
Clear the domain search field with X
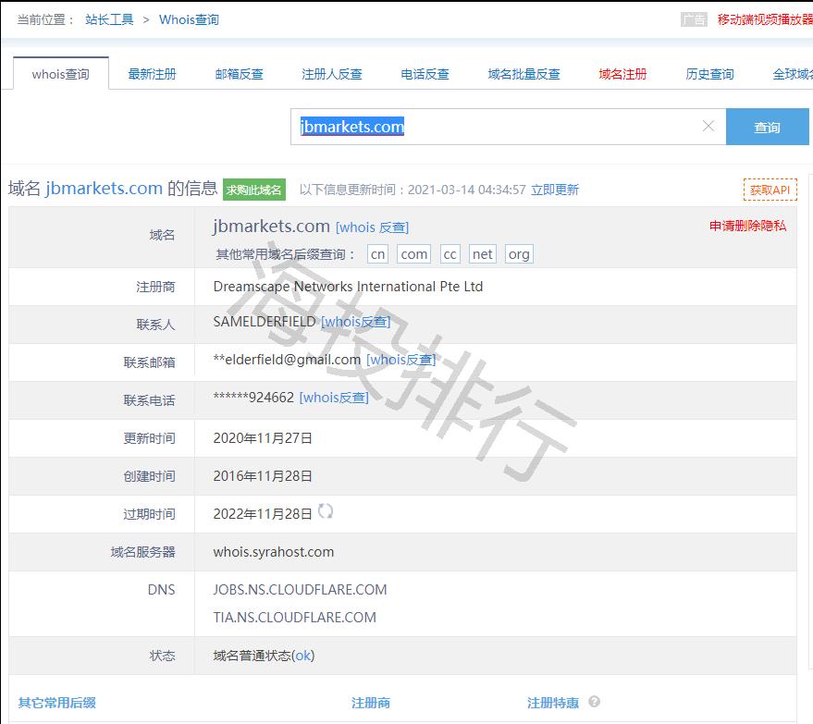click(x=708, y=127)
